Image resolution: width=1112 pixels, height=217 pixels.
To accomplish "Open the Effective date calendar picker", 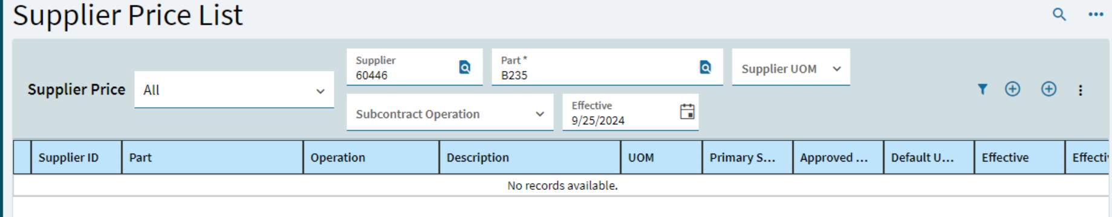I will (687, 112).
